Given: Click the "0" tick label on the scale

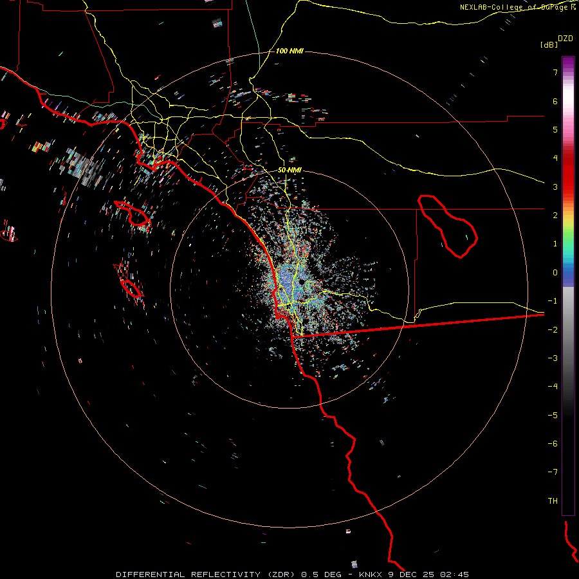Looking at the screenshot, I should click(555, 273).
